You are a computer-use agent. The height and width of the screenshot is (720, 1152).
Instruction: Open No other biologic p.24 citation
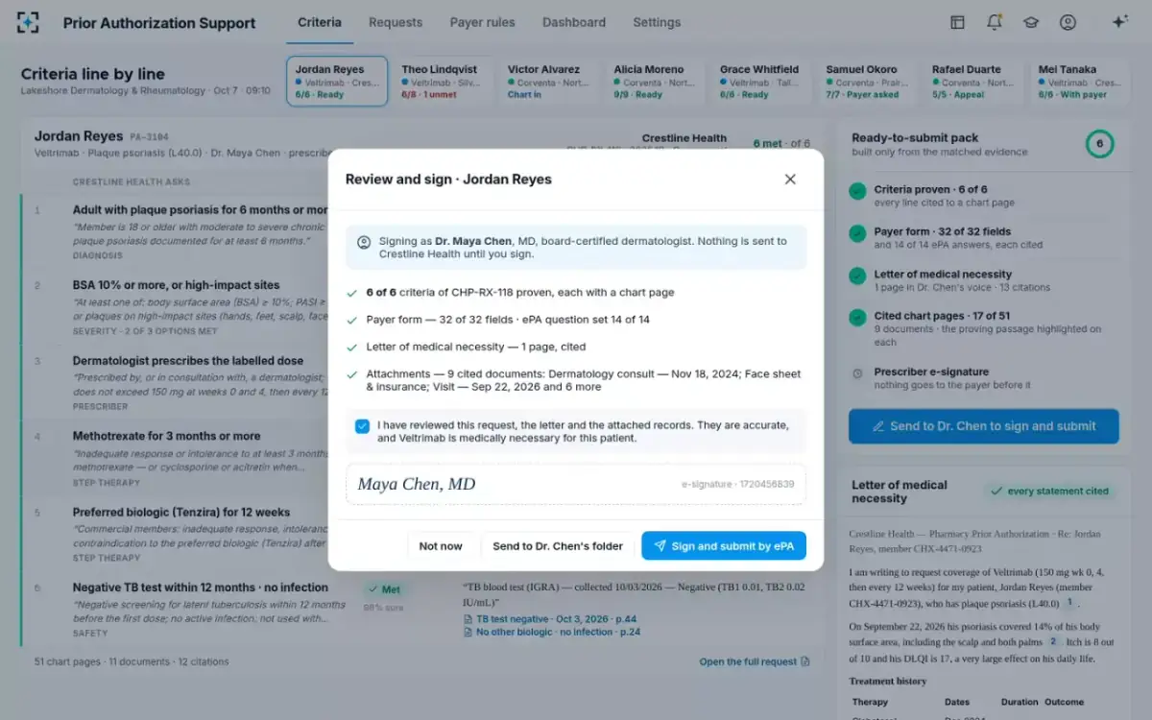[552, 632]
